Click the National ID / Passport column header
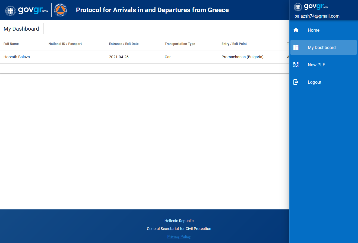358x243 pixels. (x=65, y=44)
